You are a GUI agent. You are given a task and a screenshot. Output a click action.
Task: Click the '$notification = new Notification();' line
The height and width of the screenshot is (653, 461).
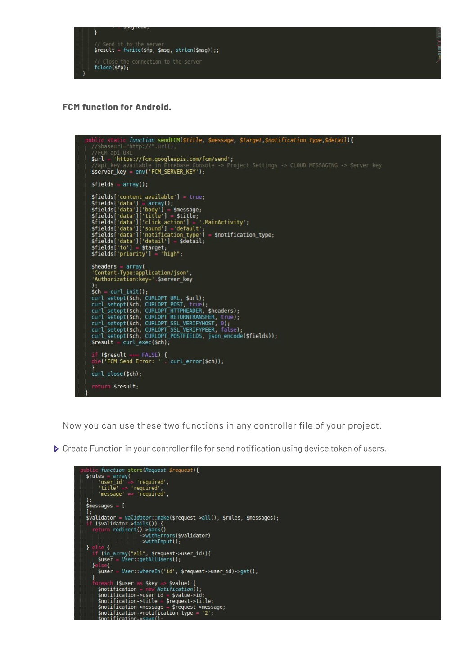click(149, 589)
